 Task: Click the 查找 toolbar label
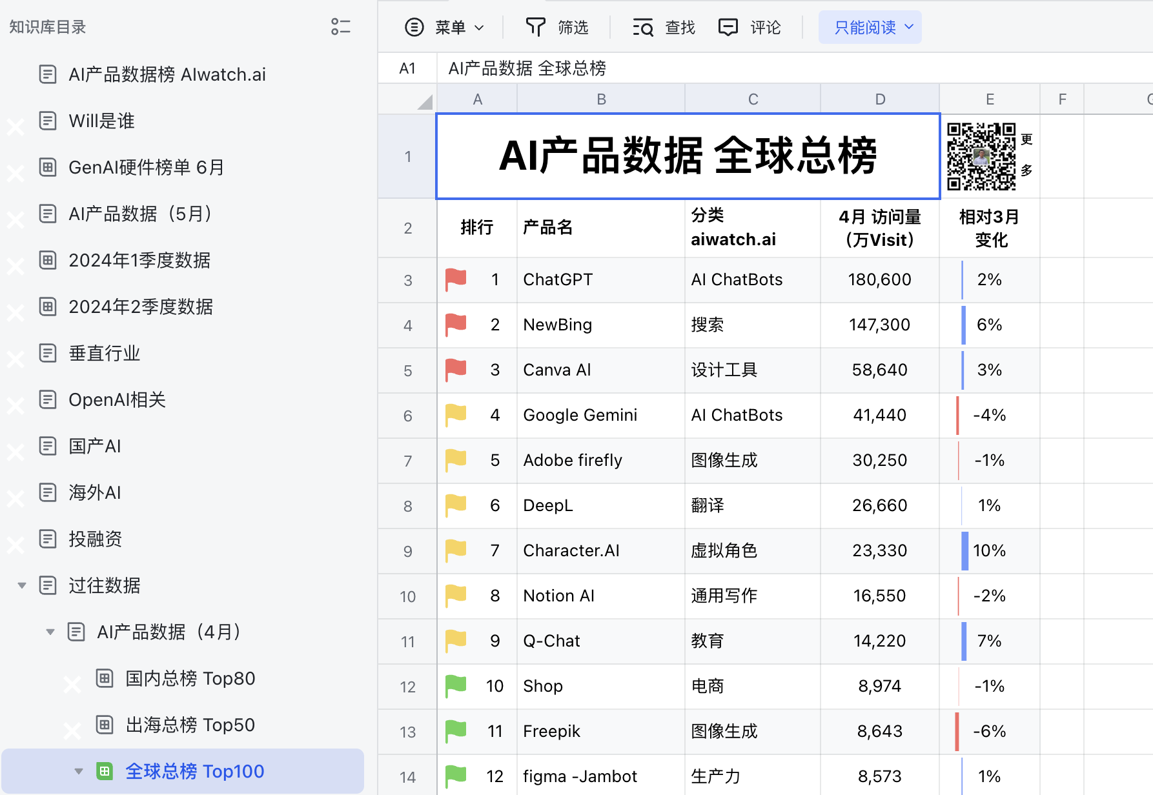[680, 27]
